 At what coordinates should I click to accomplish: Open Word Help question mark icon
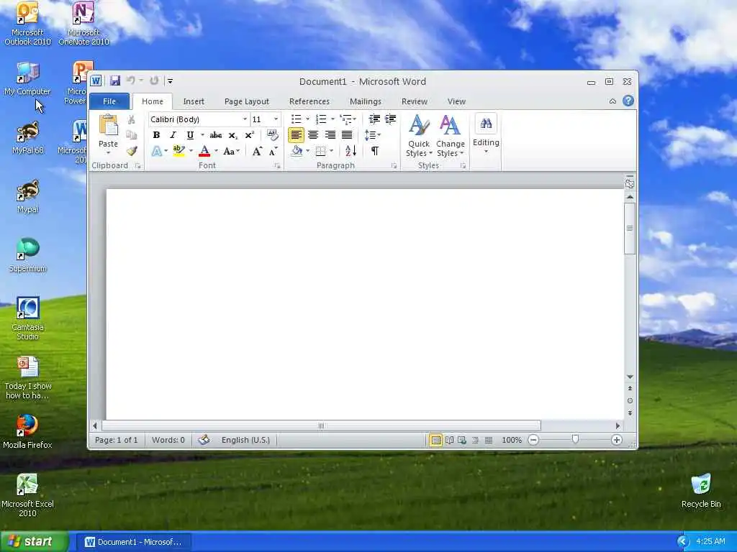click(628, 101)
